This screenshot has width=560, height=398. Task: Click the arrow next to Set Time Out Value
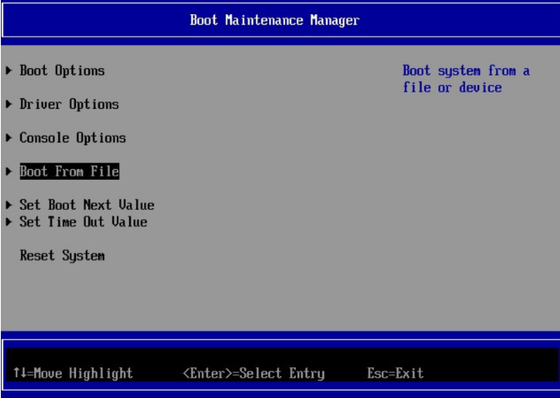pyautogui.click(x=9, y=221)
